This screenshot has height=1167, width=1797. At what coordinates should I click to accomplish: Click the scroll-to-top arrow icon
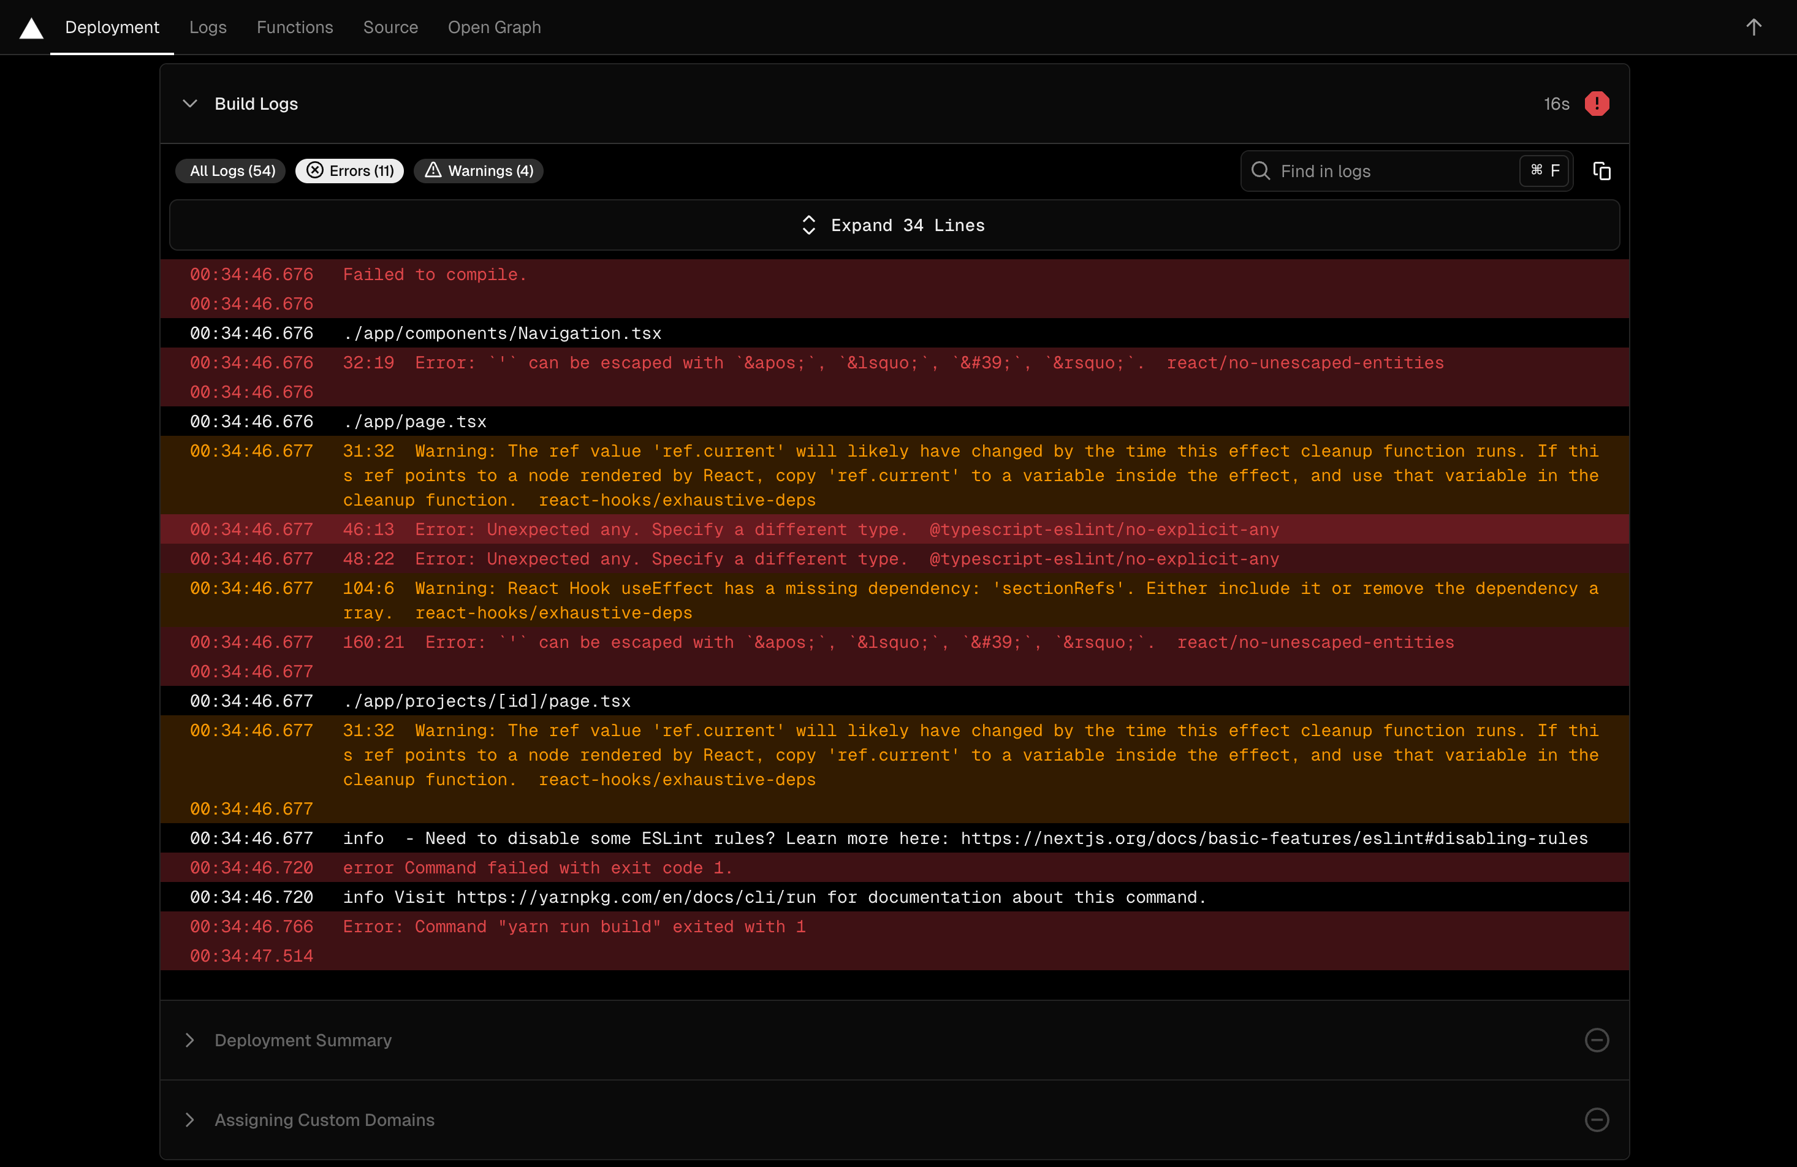[x=1753, y=27]
